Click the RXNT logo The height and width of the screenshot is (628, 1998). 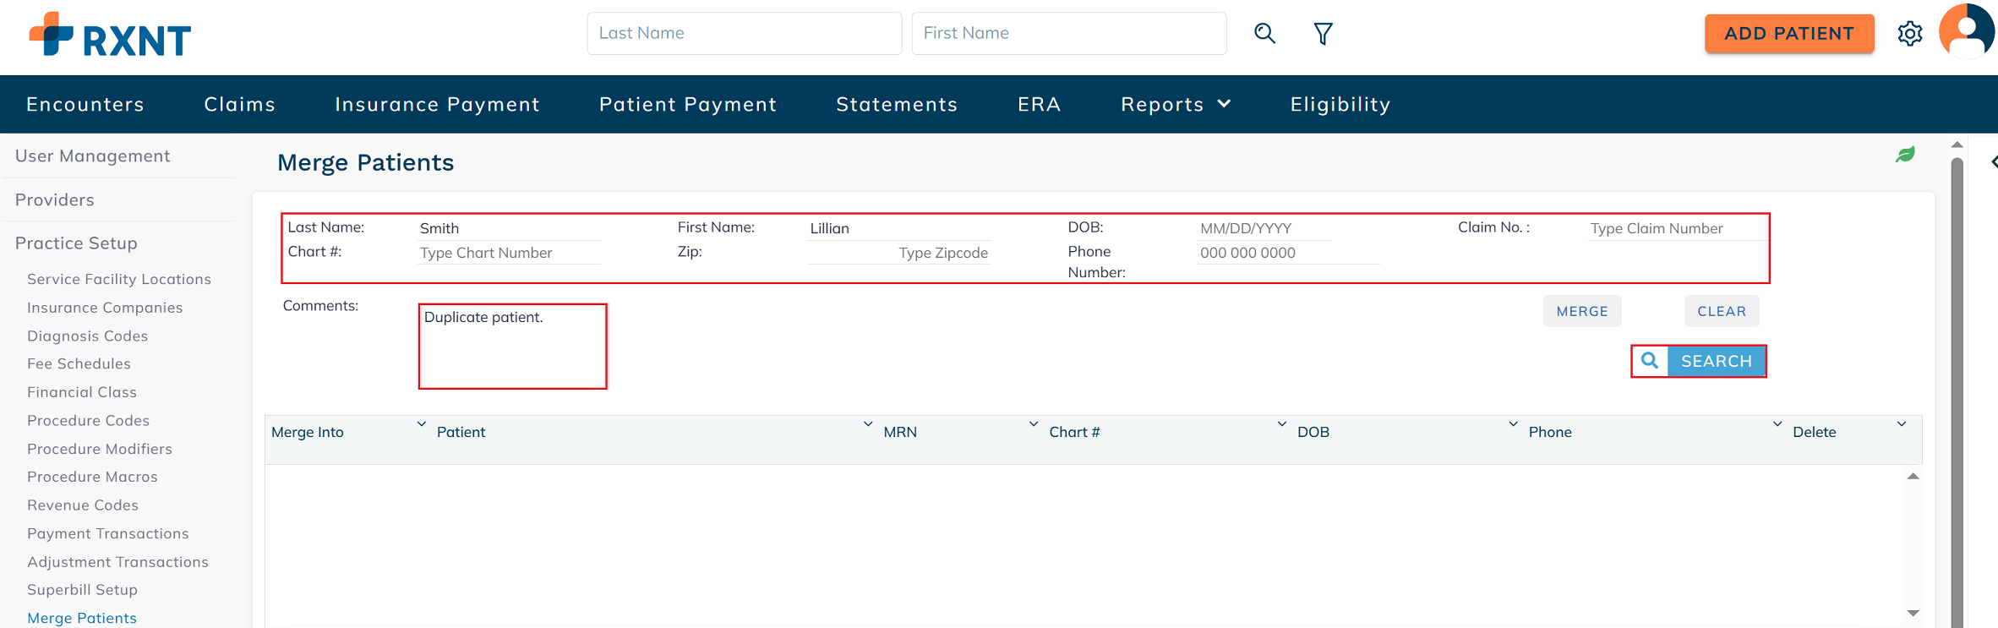110,35
